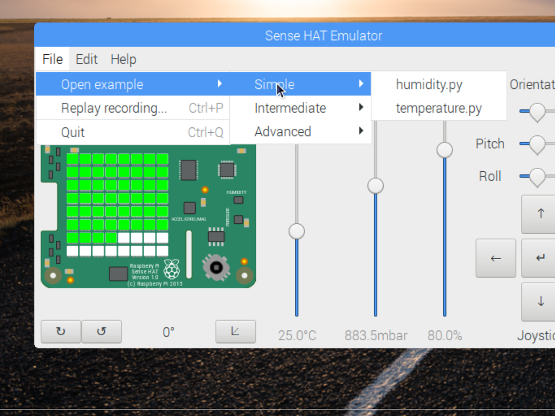The width and height of the screenshot is (555, 416).
Task: Click the Pitch slider handle
Action: click(537, 144)
